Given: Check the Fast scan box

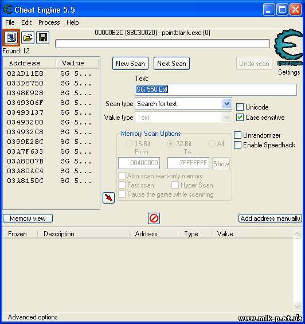Looking at the screenshot, I should point(122,185).
